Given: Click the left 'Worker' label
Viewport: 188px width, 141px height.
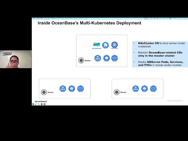Looking at the screenshot, I should [x=51, y=92].
